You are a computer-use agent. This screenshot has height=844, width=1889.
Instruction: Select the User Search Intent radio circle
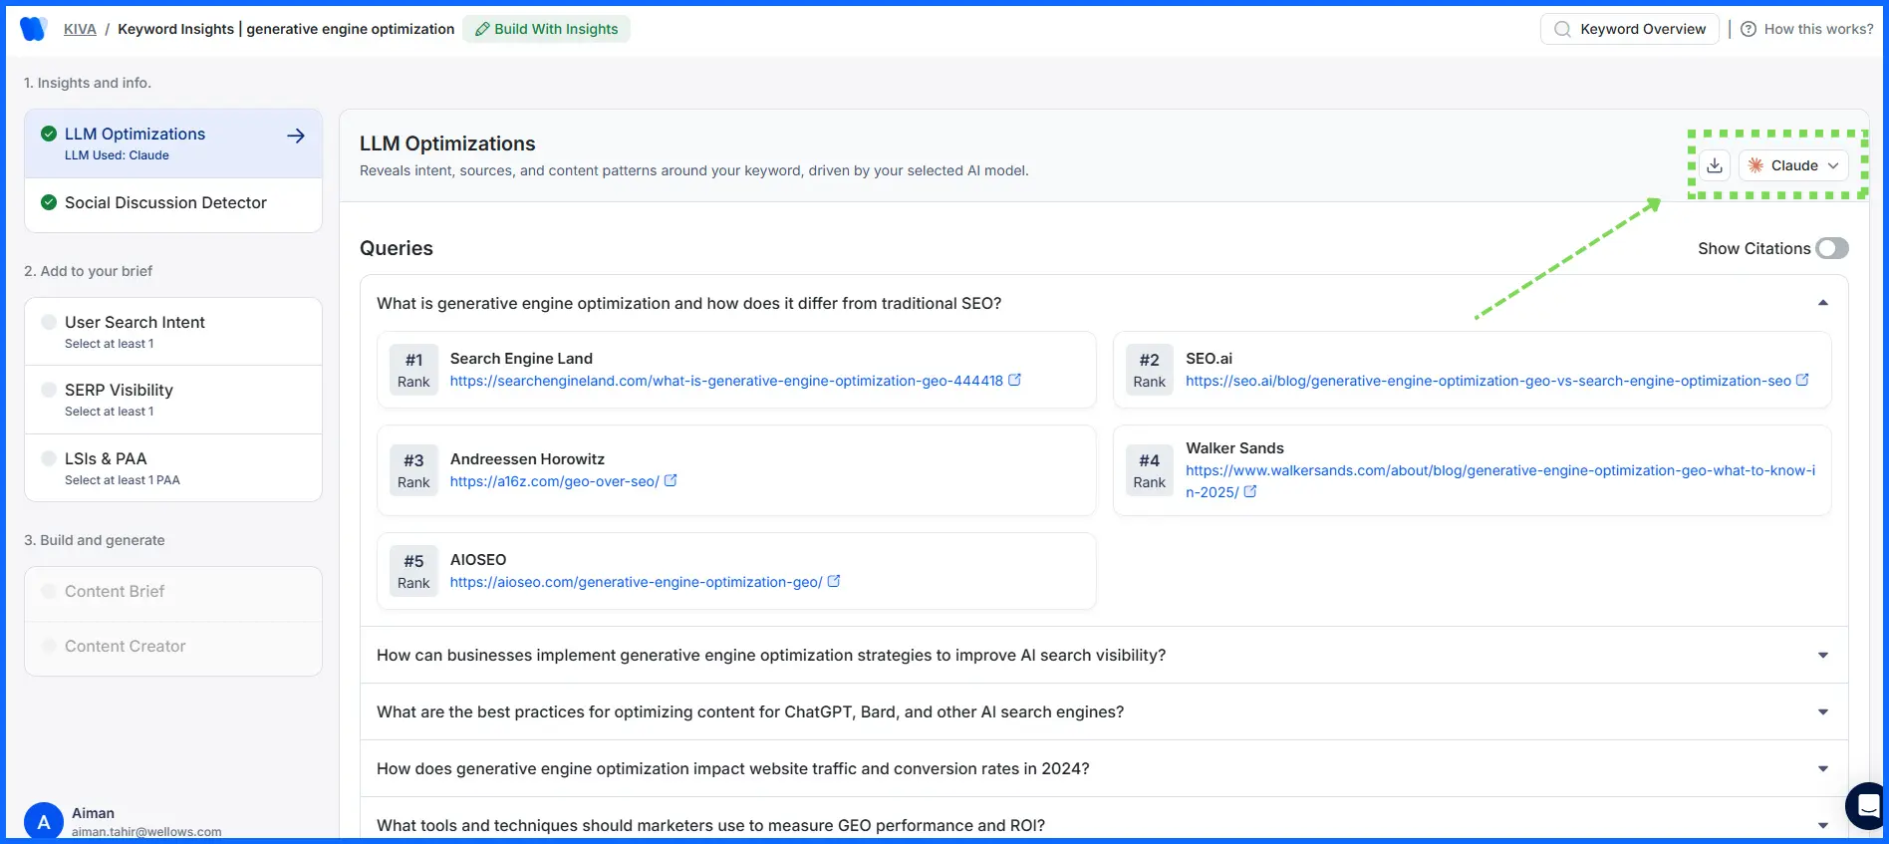click(x=49, y=322)
